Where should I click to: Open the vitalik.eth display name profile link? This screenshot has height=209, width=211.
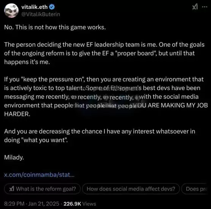pos(35,7)
